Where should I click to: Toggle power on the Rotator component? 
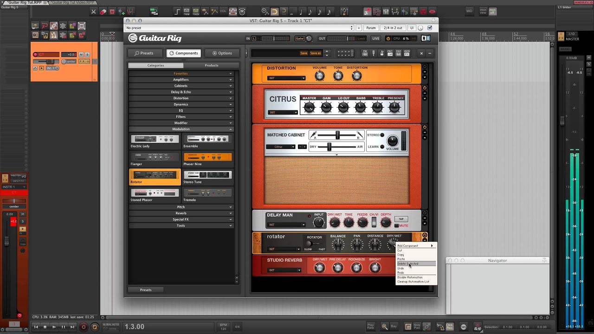425,235
